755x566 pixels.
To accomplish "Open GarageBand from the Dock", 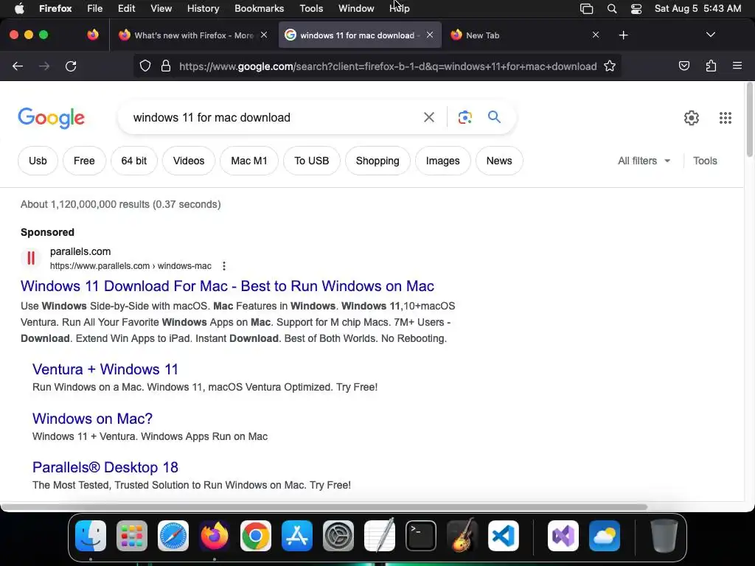I will pos(462,536).
